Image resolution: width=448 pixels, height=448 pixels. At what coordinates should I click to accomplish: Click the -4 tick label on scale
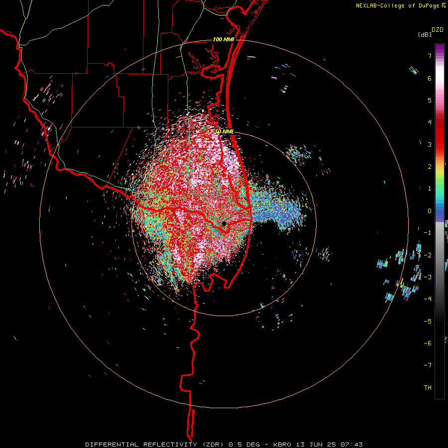[x=428, y=299]
